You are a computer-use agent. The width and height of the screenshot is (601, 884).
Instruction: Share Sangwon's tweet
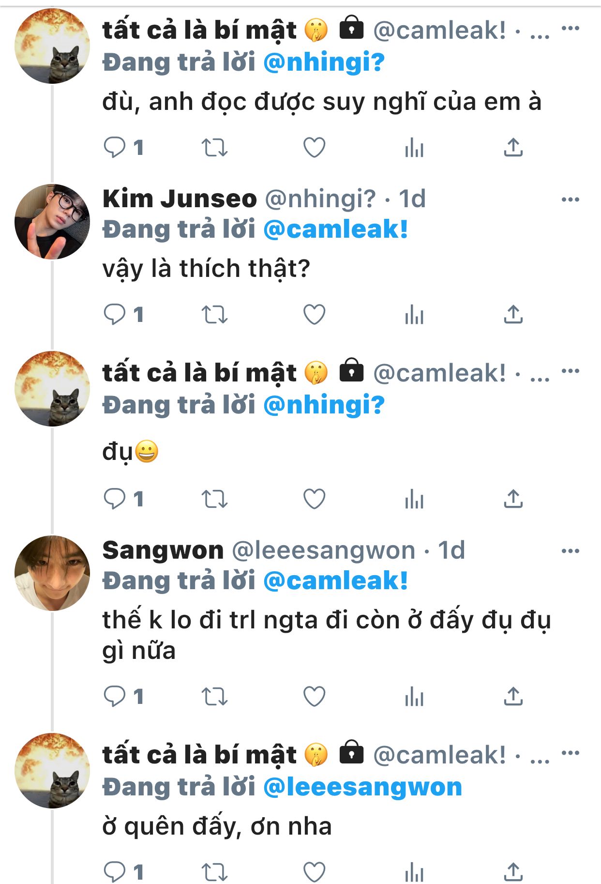point(513,697)
